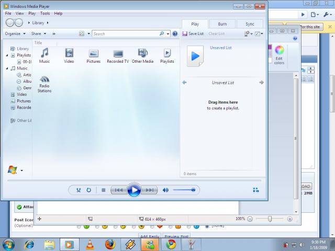Open Edit colors in Paint window
The image size is (335, 251).
279,55
